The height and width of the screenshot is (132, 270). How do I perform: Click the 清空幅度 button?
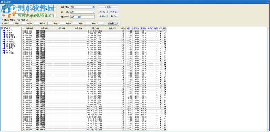(113, 23)
